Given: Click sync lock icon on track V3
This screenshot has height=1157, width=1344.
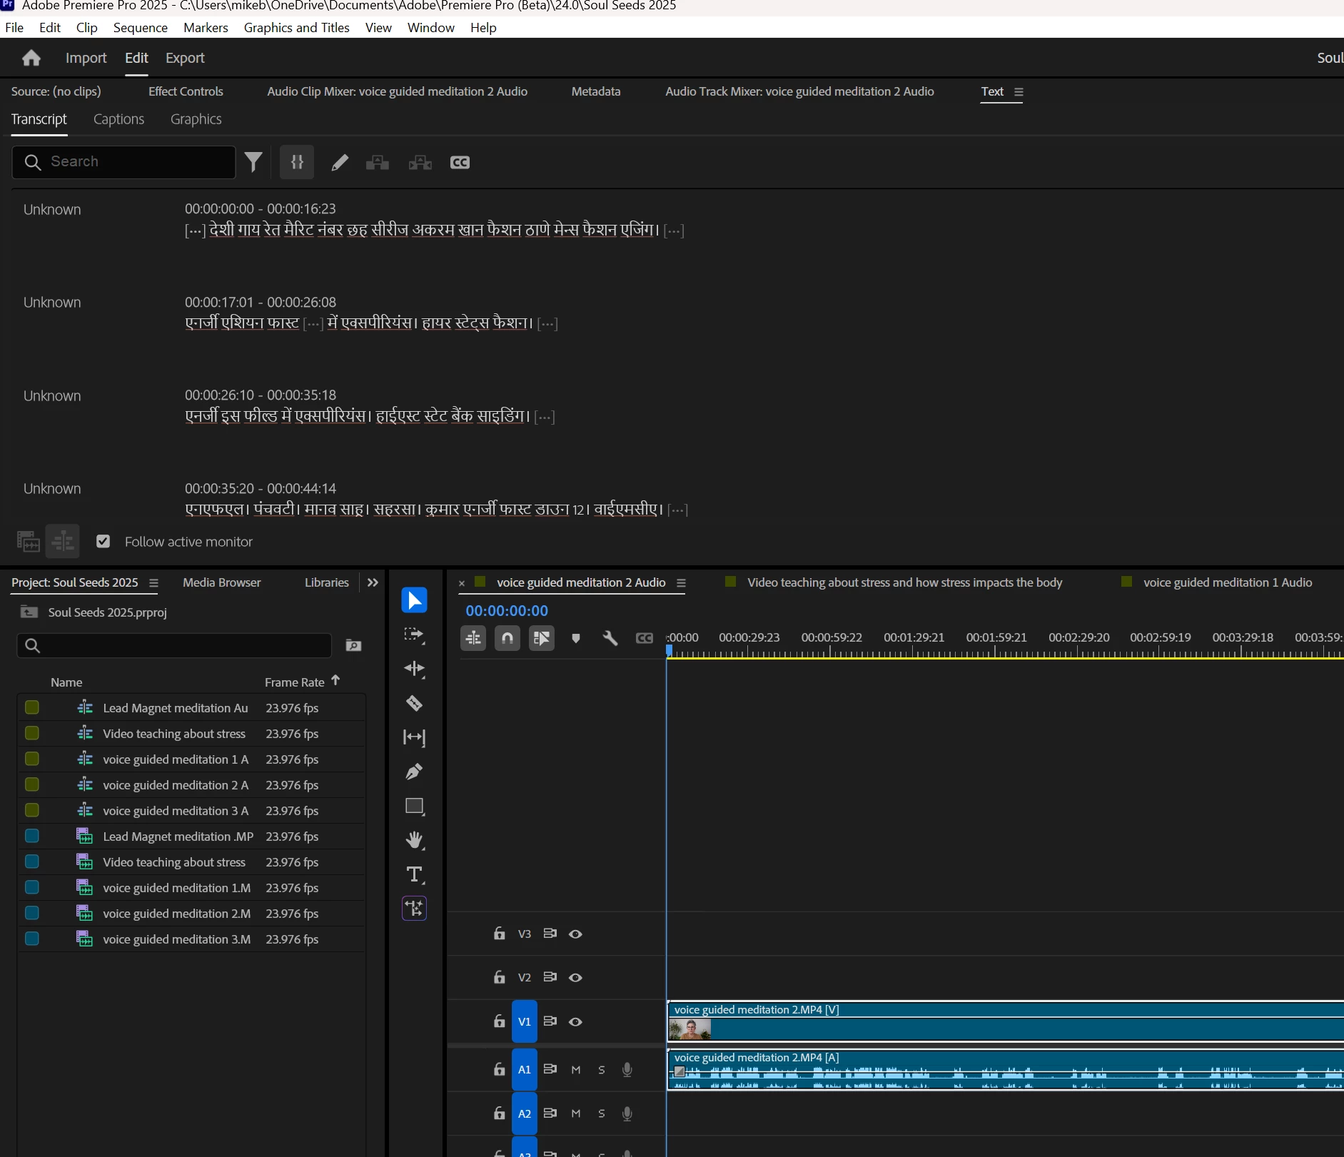Looking at the screenshot, I should click(x=550, y=934).
